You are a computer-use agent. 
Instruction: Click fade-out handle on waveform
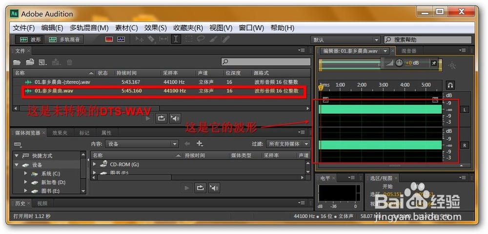(435, 99)
